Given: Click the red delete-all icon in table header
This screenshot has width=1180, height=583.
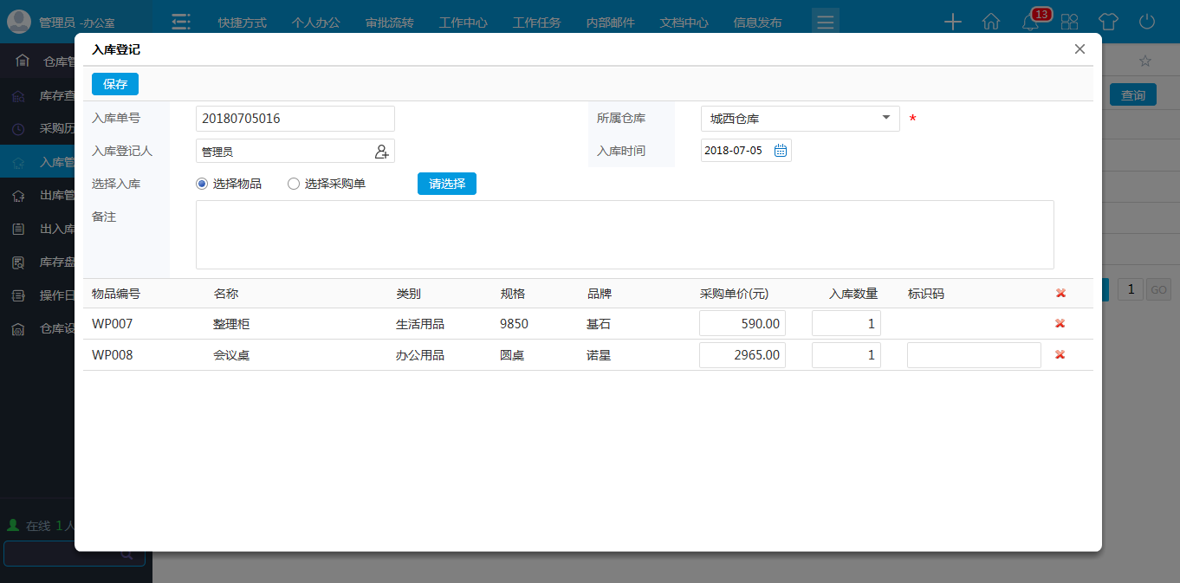Looking at the screenshot, I should 1060,294.
